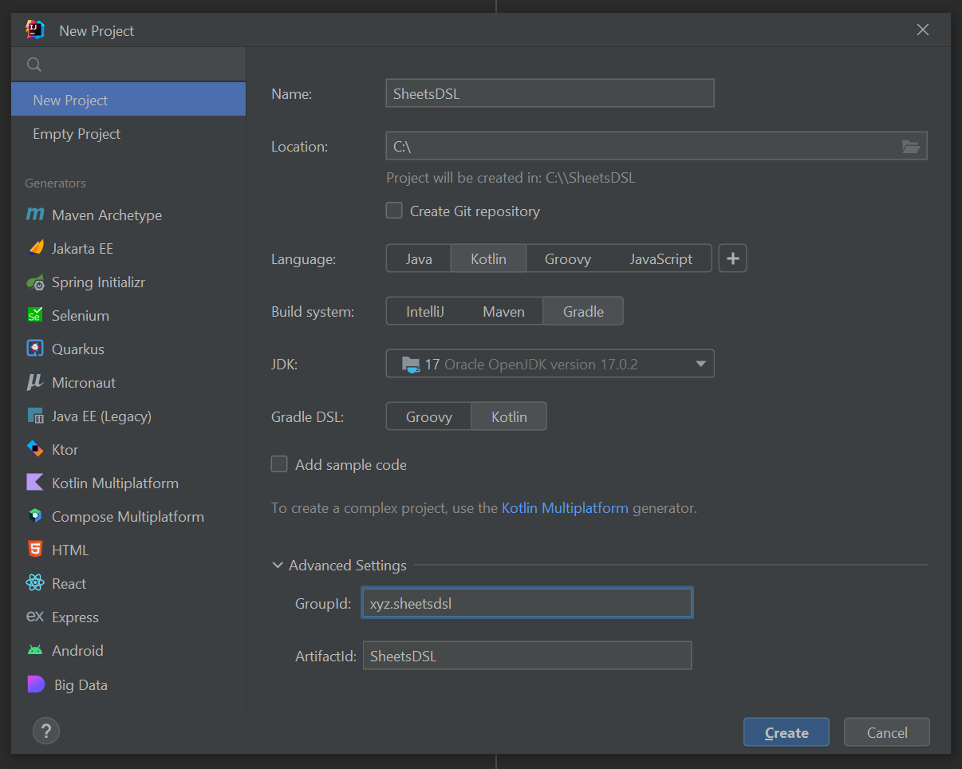
Task: Open the Kotlin Multiplatform link
Action: click(564, 507)
